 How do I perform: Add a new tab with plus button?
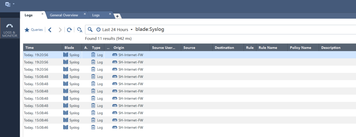coord(117,16)
